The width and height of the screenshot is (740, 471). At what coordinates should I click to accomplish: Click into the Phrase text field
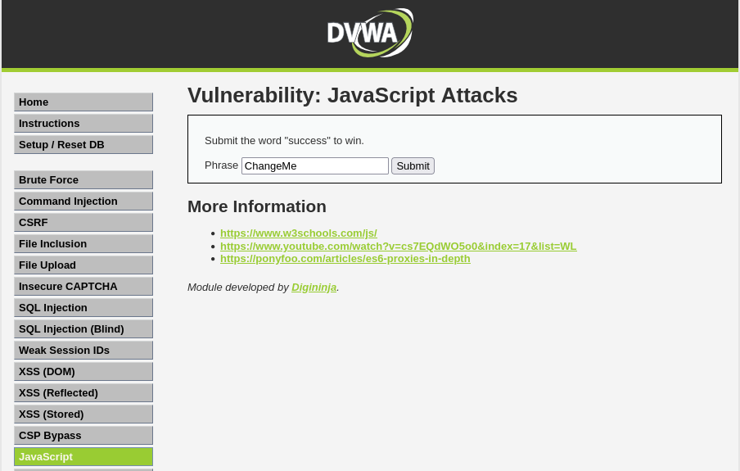(314, 165)
